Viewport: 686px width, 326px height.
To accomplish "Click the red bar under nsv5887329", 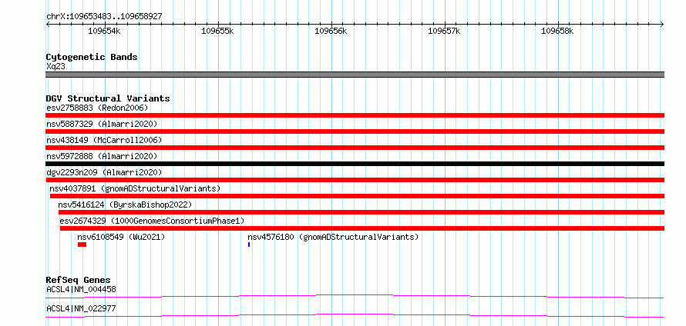I will [x=355, y=131].
